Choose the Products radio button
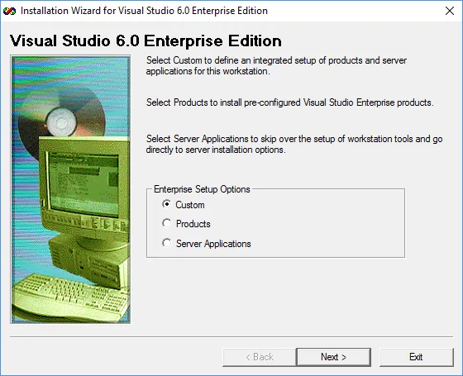This screenshot has height=376, width=463. point(186,223)
